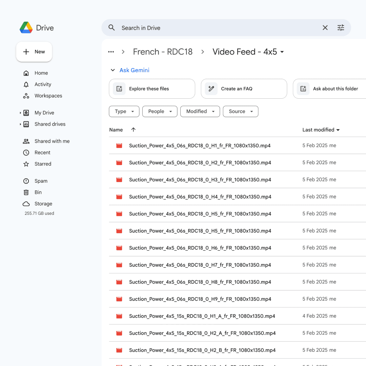
Task: Collapse the Ask Gemini section chevron
Action: 113,70
